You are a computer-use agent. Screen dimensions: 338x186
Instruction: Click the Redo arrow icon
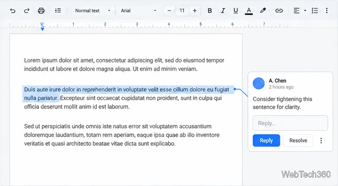coord(27,11)
